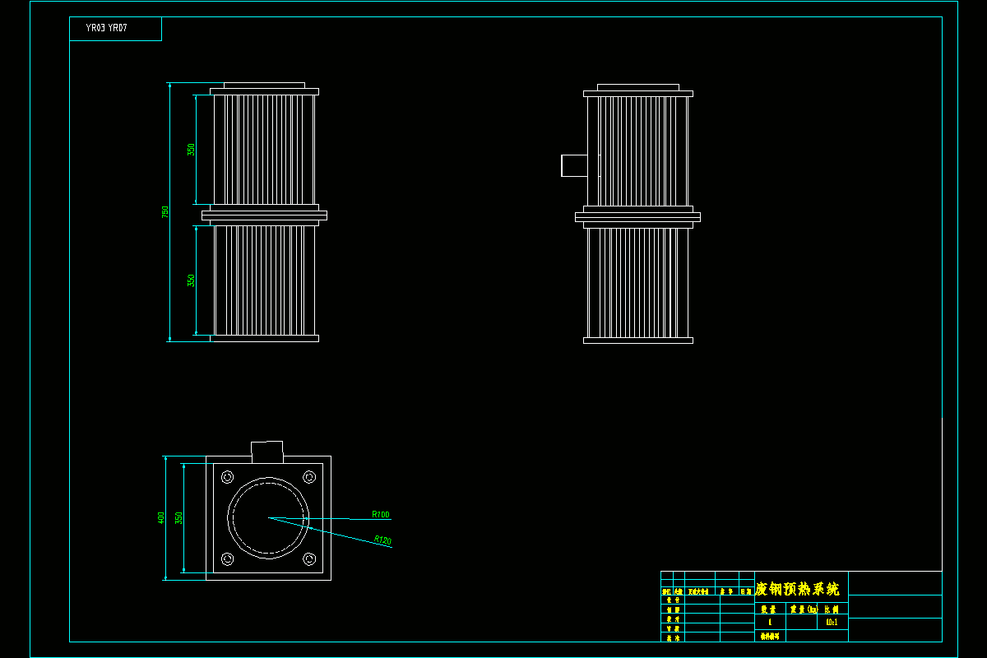This screenshot has height=658, width=987.
Task: Select the middle flange of the side view
Action: coord(637,217)
